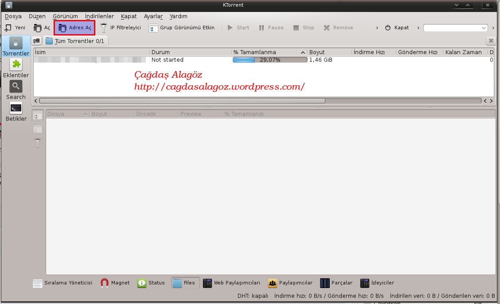Click the file tree view icon in files panel
500x304 pixels.
(38, 115)
